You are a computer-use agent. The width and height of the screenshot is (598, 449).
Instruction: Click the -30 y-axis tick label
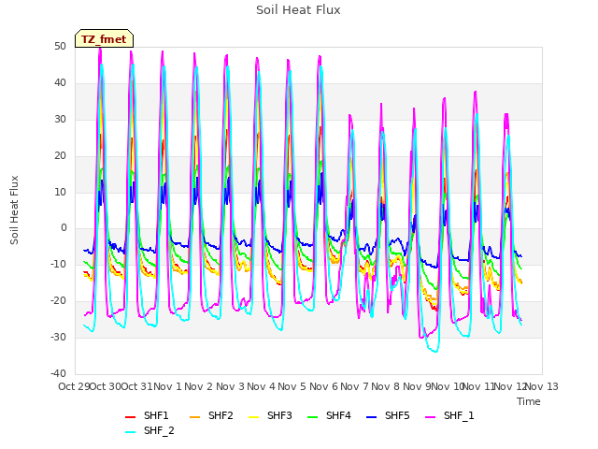tap(58, 337)
